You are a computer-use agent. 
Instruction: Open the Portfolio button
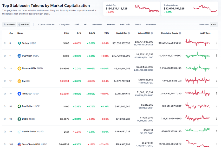click(x=24, y=24)
